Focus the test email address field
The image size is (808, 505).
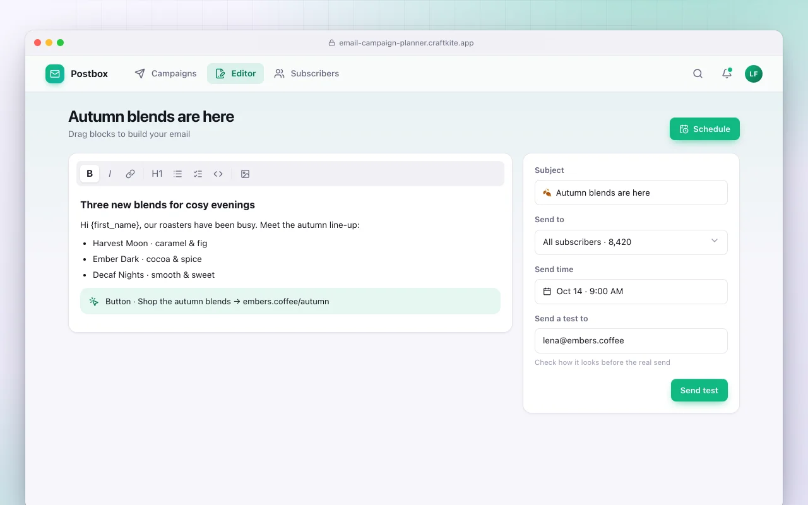(631, 341)
